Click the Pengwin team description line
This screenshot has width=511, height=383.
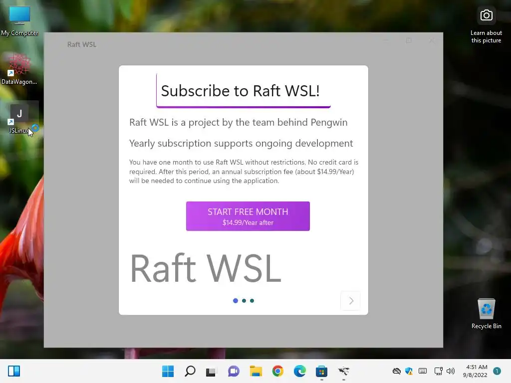click(238, 123)
